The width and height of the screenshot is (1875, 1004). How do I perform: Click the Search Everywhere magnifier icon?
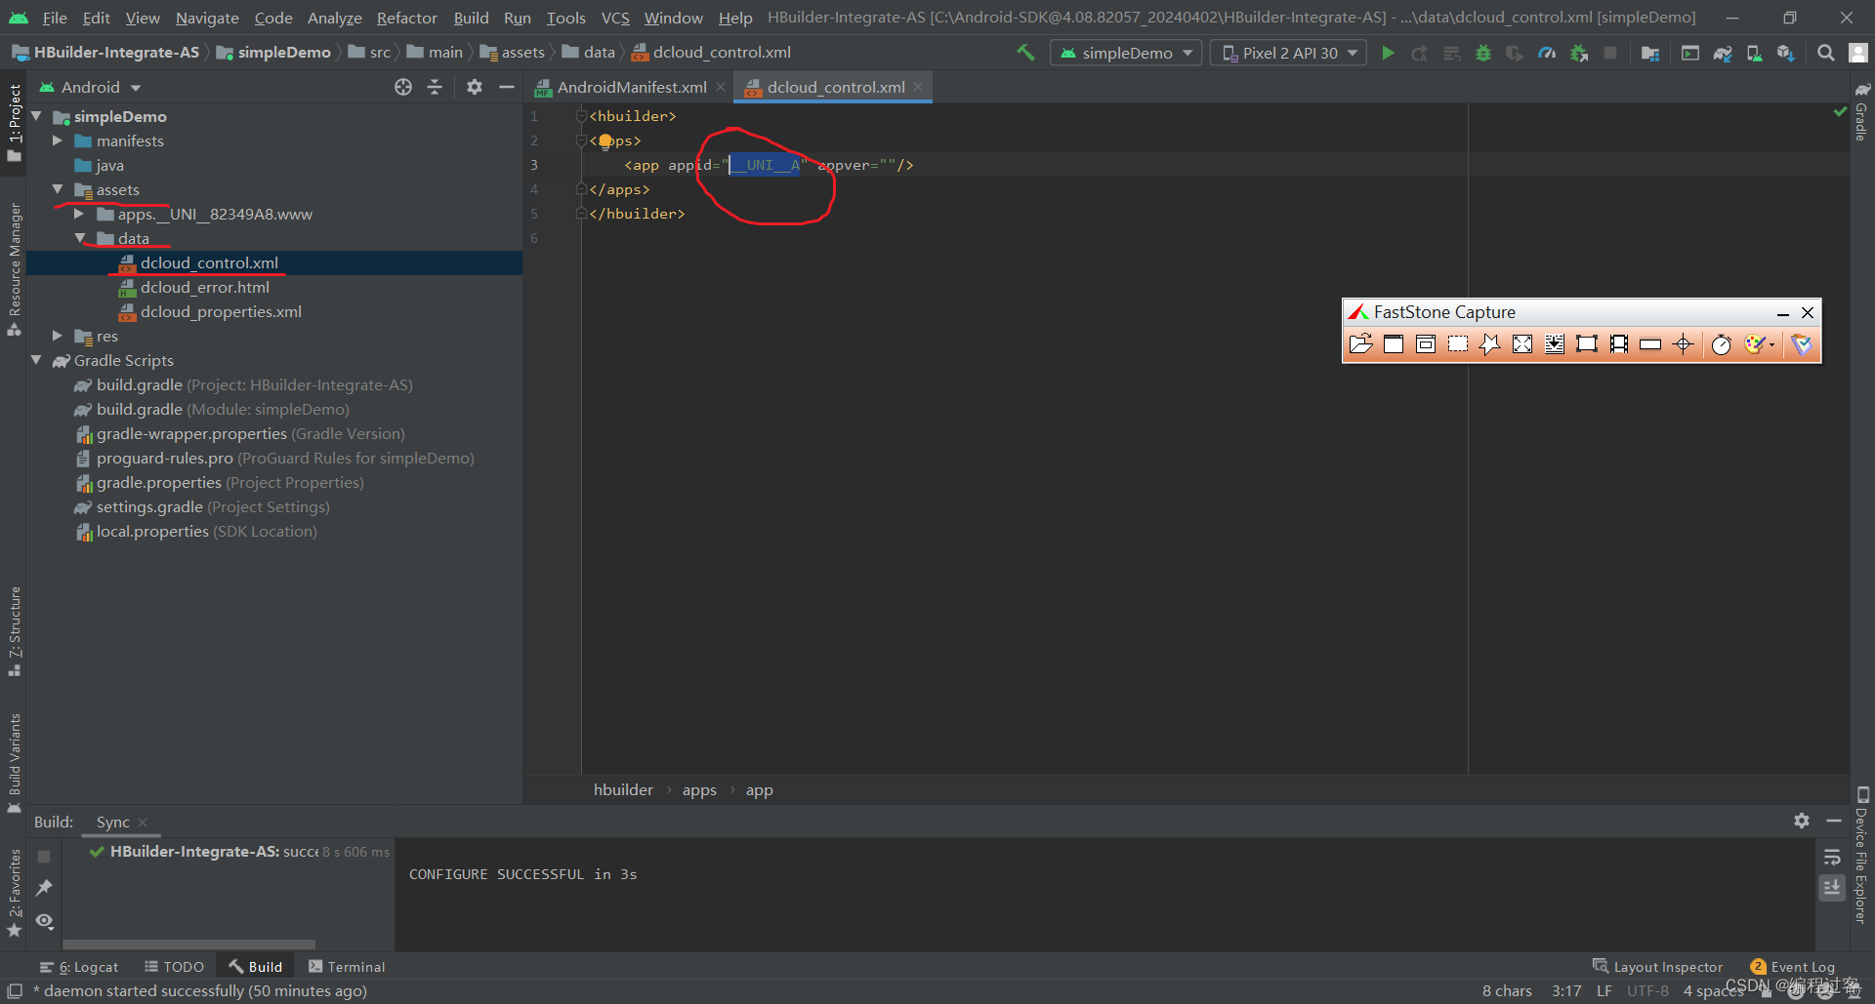click(x=1825, y=53)
